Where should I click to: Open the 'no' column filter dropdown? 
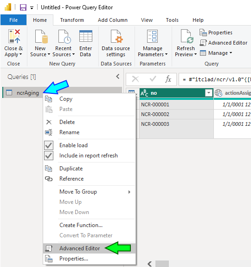(209, 93)
